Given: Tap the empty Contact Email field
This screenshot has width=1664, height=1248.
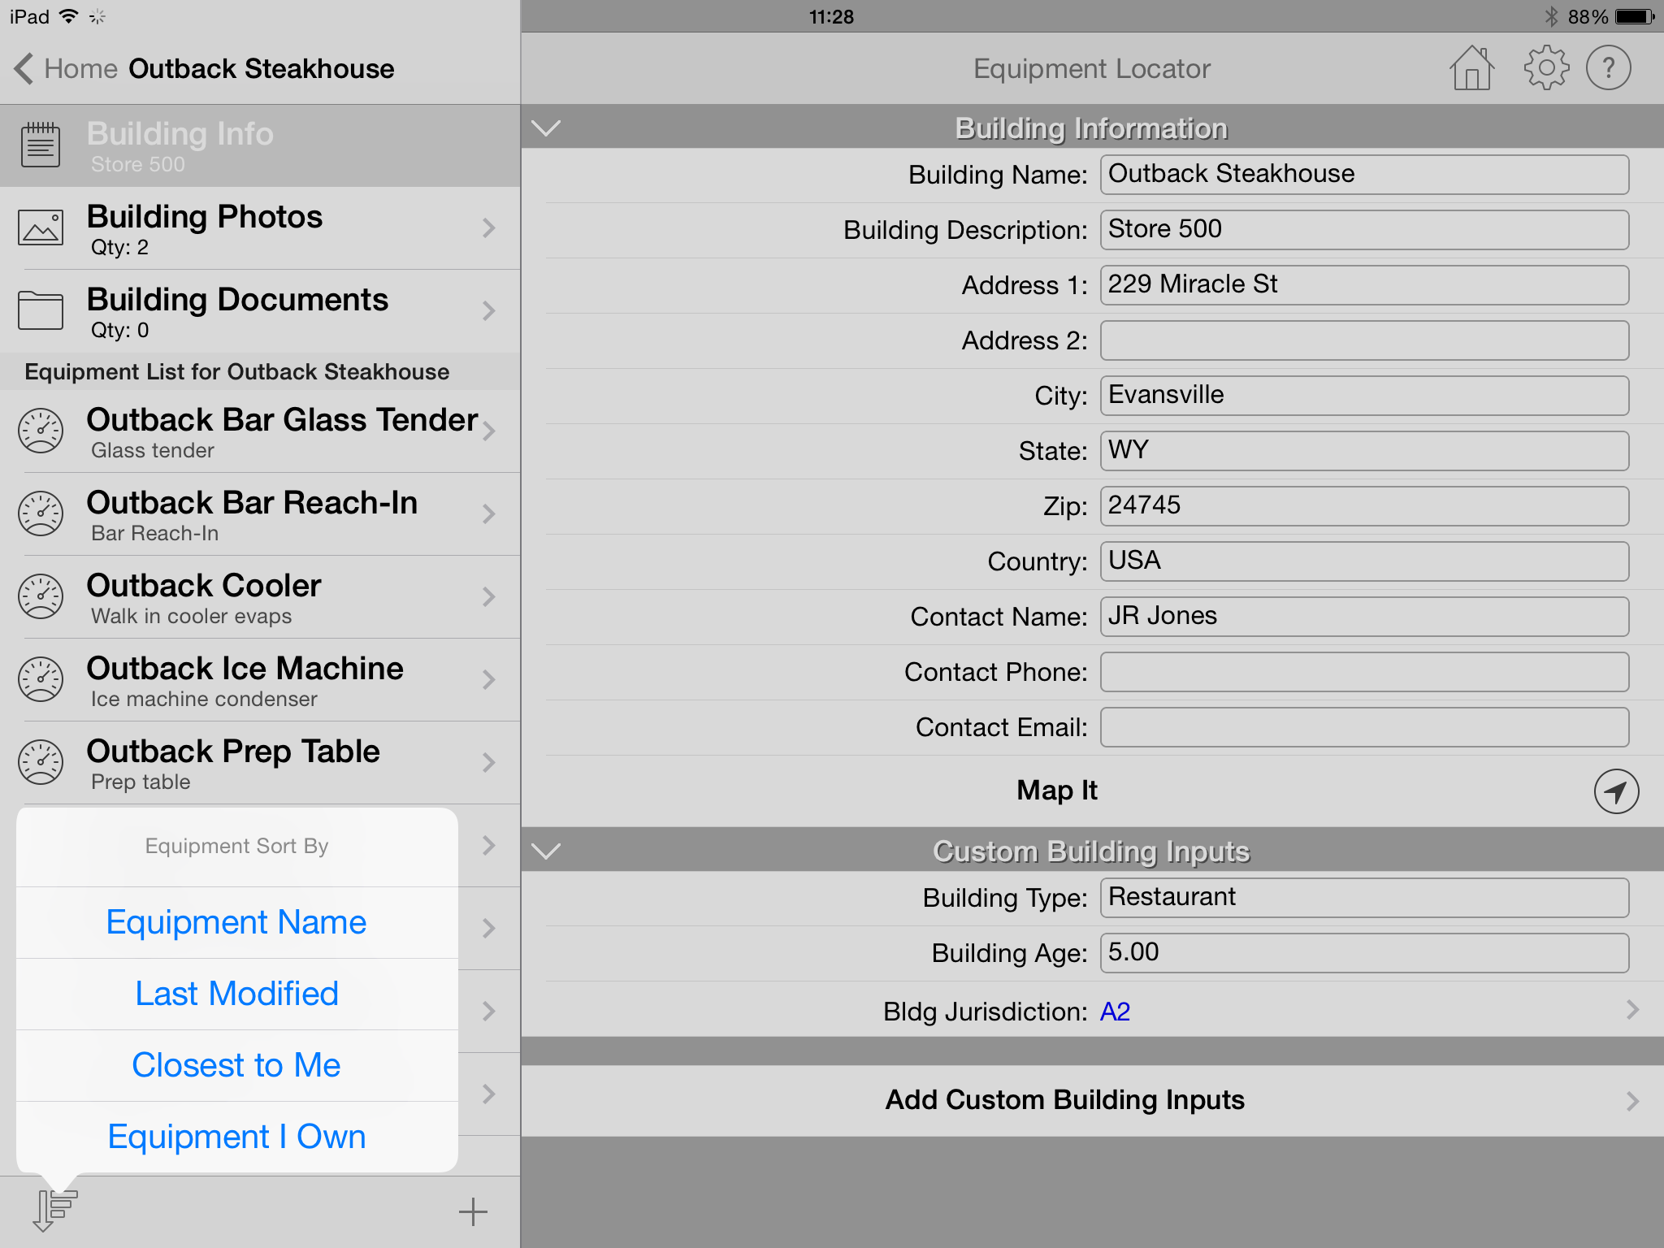Looking at the screenshot, I should 1364,727.
